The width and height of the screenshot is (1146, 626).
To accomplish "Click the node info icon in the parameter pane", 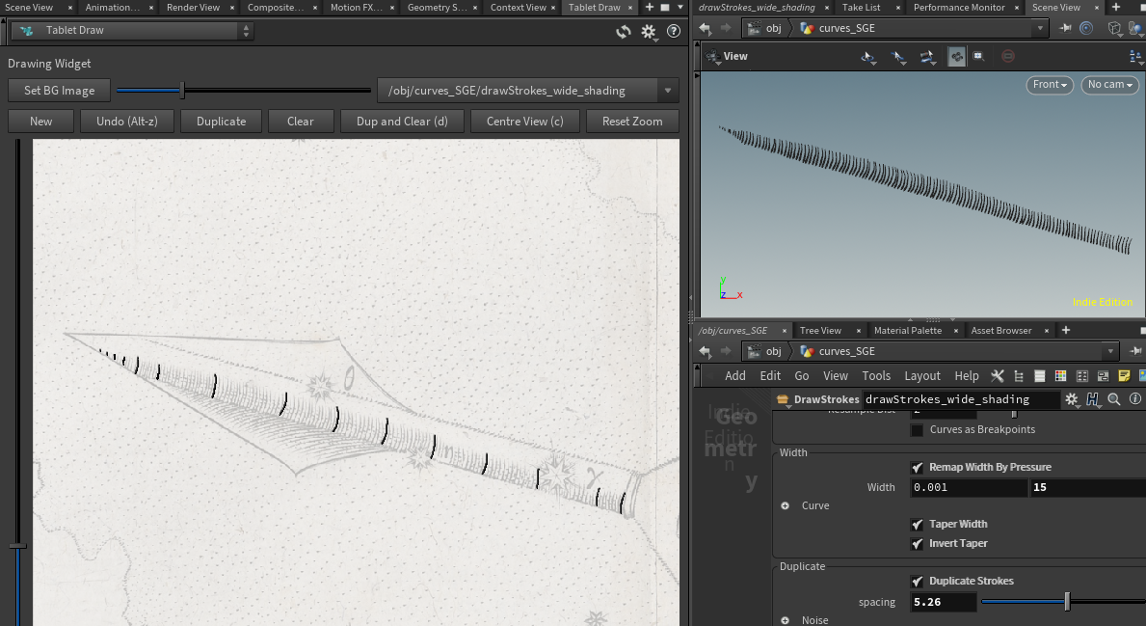I will click(1134, 398).
